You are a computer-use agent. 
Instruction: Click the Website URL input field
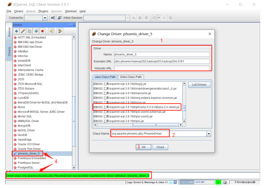pos(162,68)
